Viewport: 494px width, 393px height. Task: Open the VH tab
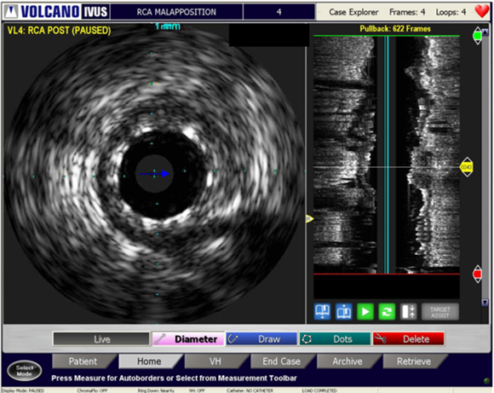point(215,361)
